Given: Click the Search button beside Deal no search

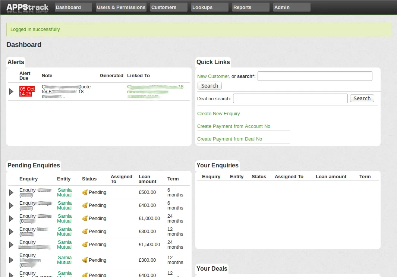Looking at the screenshot, I should 362,98.
